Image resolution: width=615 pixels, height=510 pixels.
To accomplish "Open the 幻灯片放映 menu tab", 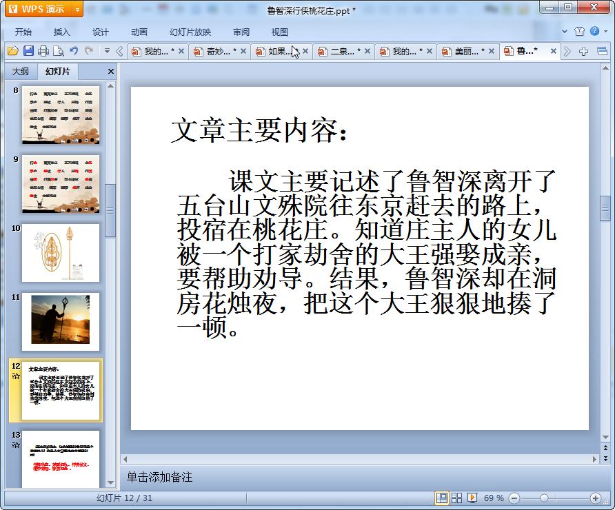I will [190, 32].
